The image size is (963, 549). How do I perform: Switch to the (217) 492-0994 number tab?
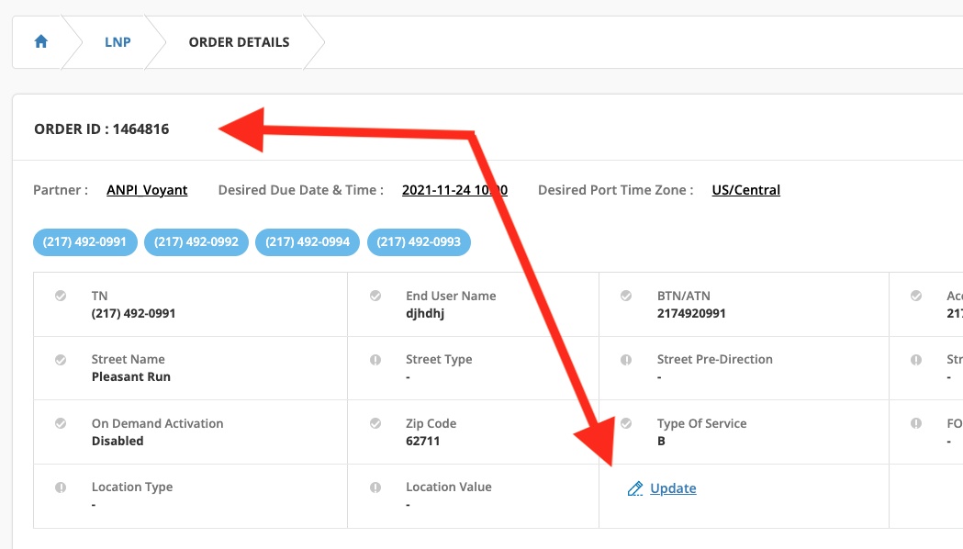[308, 242]
